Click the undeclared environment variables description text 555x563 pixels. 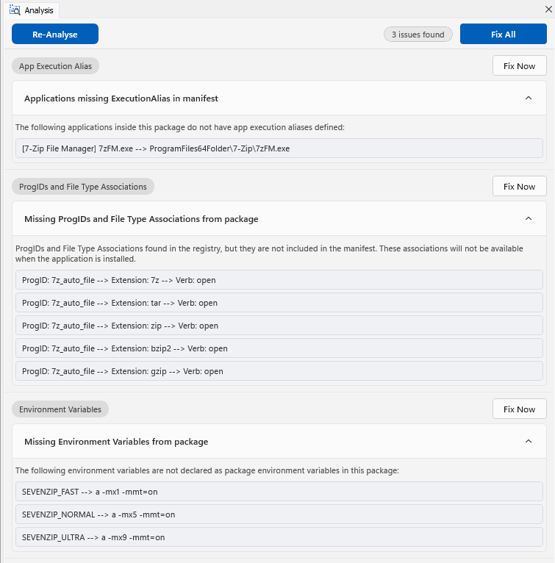tap(207, 470)
